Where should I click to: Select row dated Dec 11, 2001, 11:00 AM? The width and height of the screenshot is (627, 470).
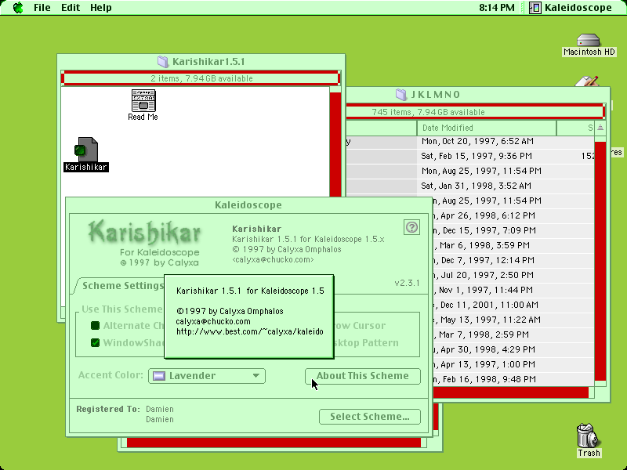click(x=513, y=305)
